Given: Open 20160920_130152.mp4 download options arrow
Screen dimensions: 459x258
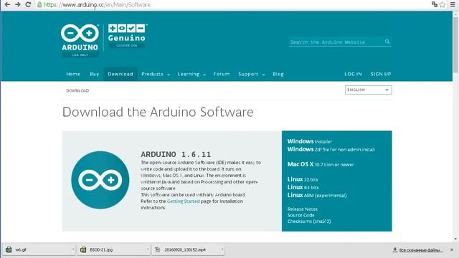Looking at the screenshot, I should click(222, 249).
